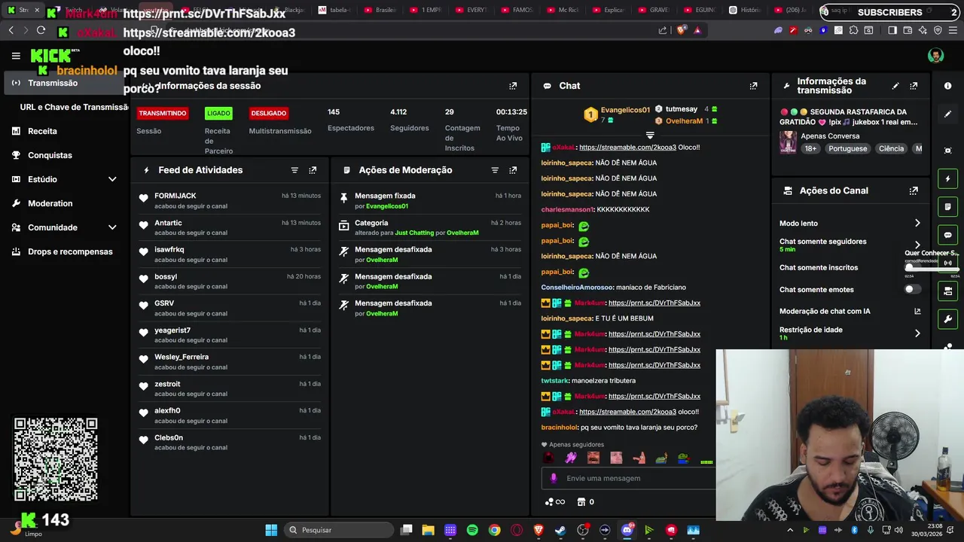964x542 pixels.
Task: Open Steam from the taskbar
Action: pos(560,530)
